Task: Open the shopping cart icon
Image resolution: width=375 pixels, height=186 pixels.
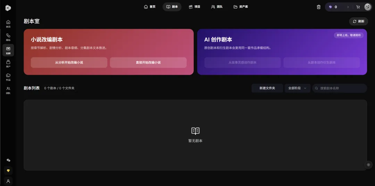Action: tap(358, 7)
